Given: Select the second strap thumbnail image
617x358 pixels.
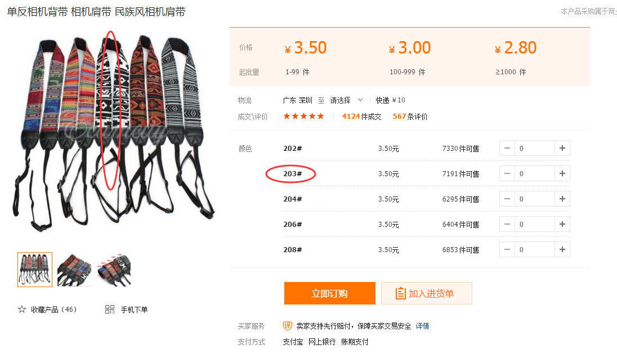Looking at the screenshot, I should pos(74,270).
